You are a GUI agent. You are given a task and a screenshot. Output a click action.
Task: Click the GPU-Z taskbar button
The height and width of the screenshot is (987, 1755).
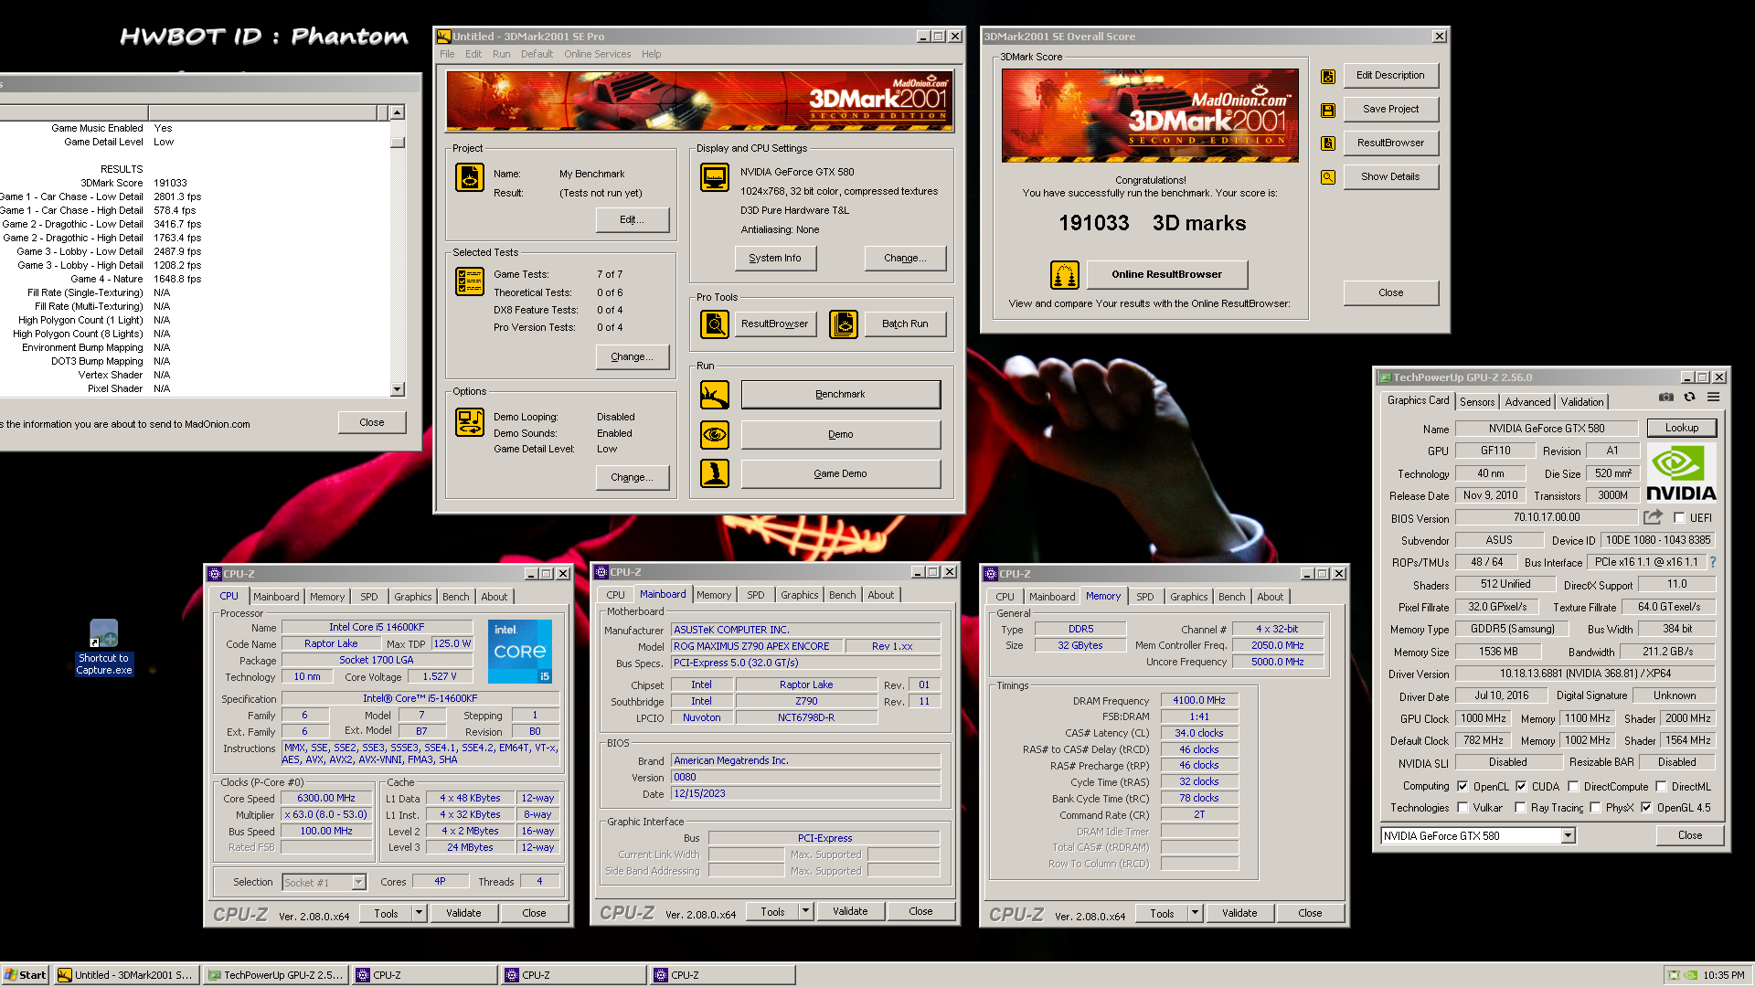276,975
